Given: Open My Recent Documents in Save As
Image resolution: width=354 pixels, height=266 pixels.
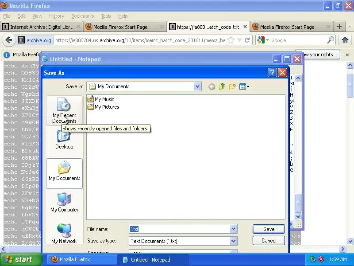Looking at the screenshot, I should pyautogui.click(x=64, y=110).
